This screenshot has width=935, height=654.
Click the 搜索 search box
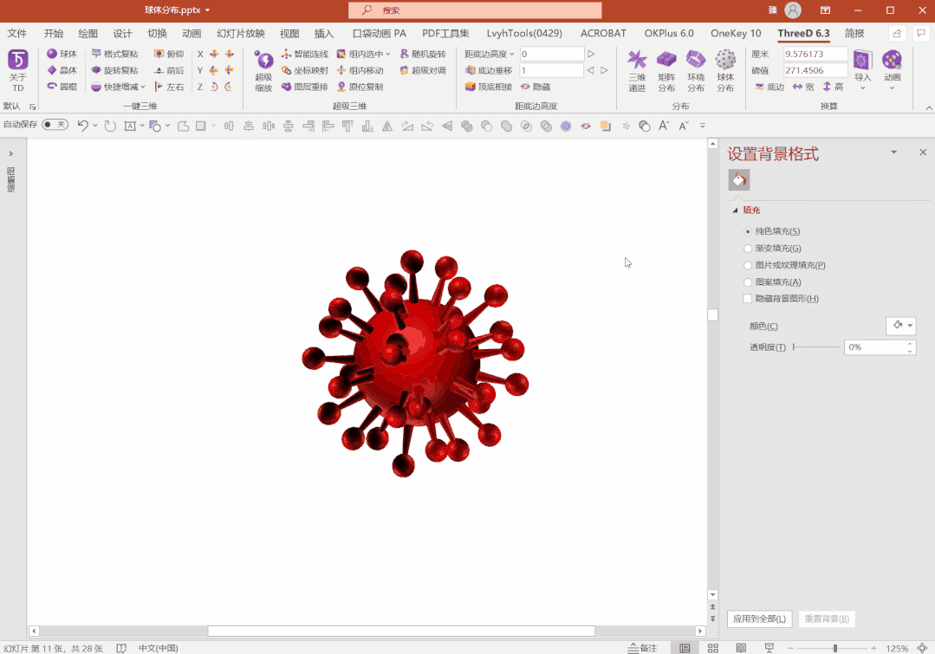point(475,10)
